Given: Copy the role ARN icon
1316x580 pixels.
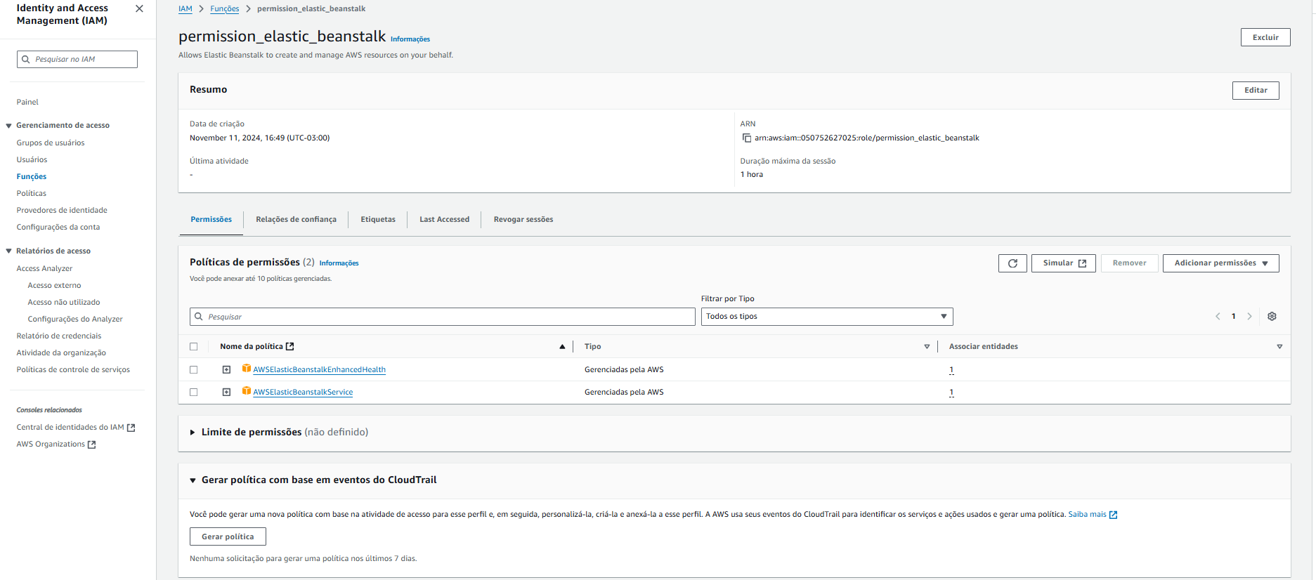Looking at the screenshot, I should [x=746, y=138].
